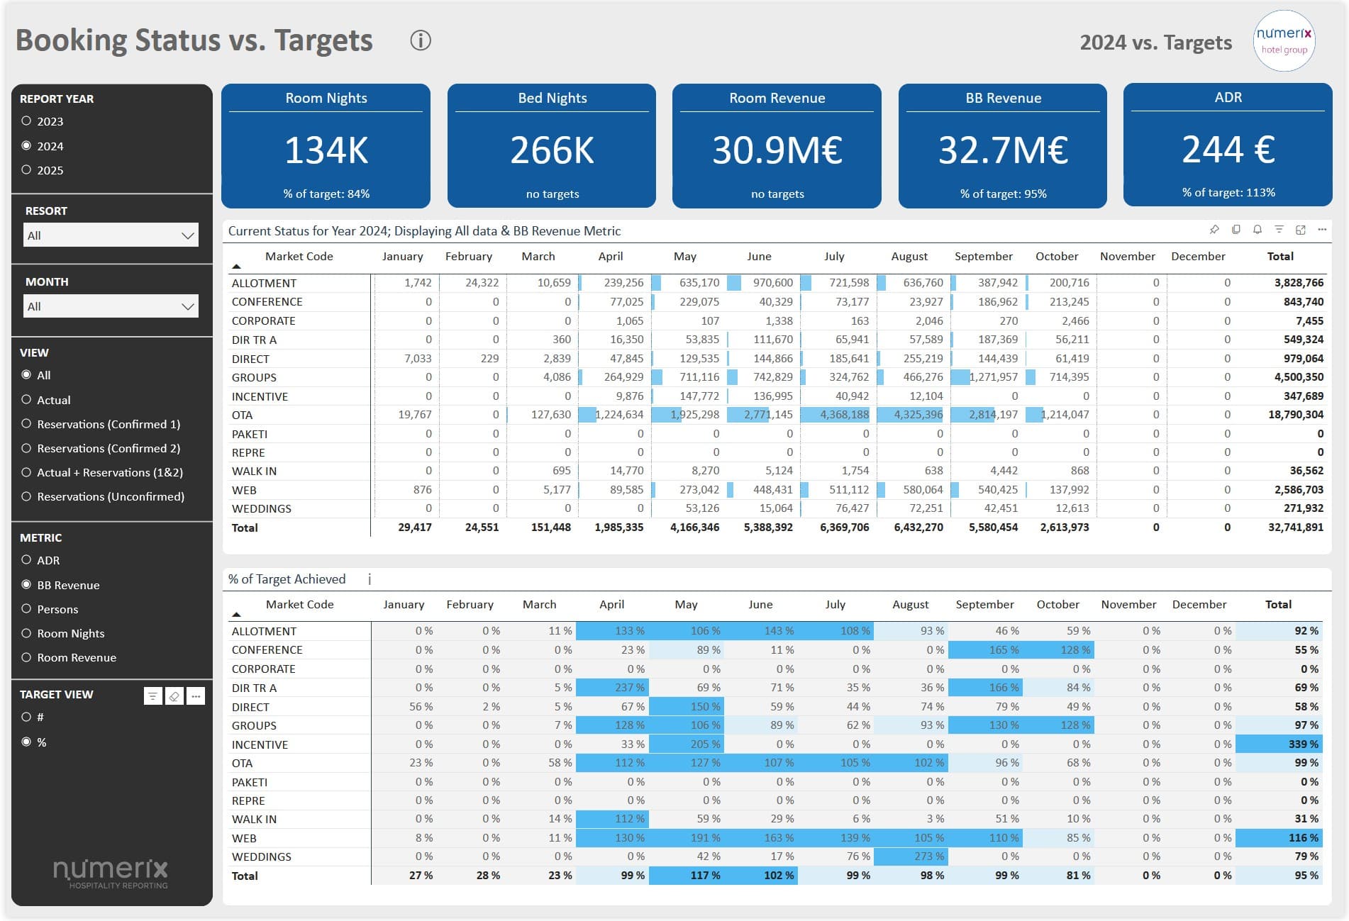Sort Current Status table by January column
Screen dimensions: 1349x921
pyautogui.click(x=402, y=256)
